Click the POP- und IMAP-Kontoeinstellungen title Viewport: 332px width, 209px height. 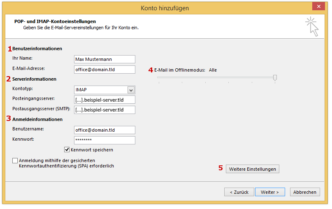point(55,21)
